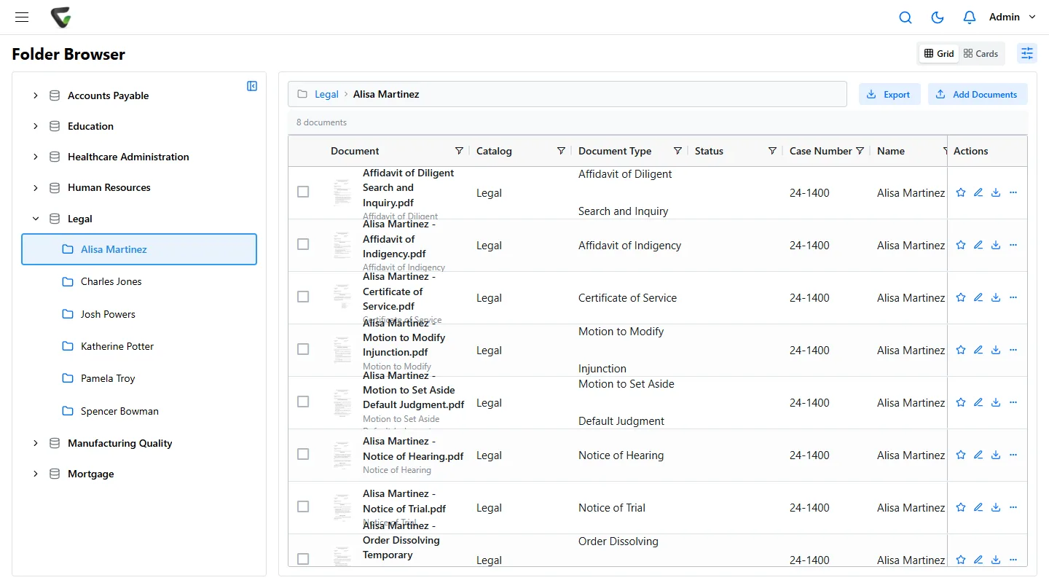Expand the Human Resources catalog
Screen dimensions: 1049x583
(35, 187)
